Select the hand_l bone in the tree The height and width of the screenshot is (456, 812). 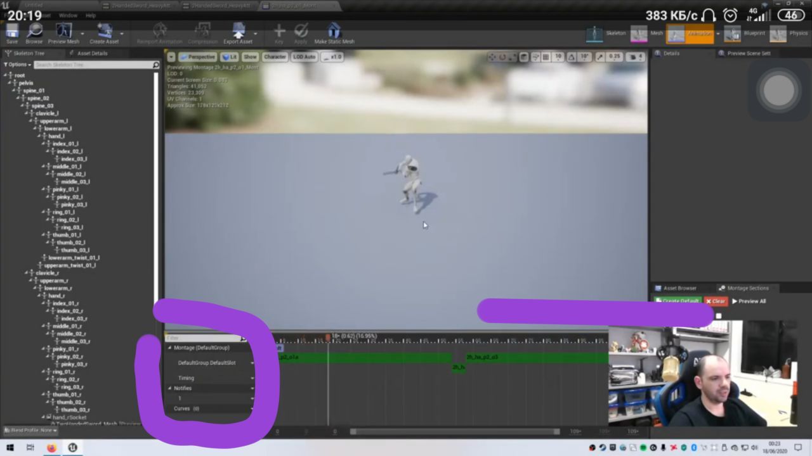[56, 136]
